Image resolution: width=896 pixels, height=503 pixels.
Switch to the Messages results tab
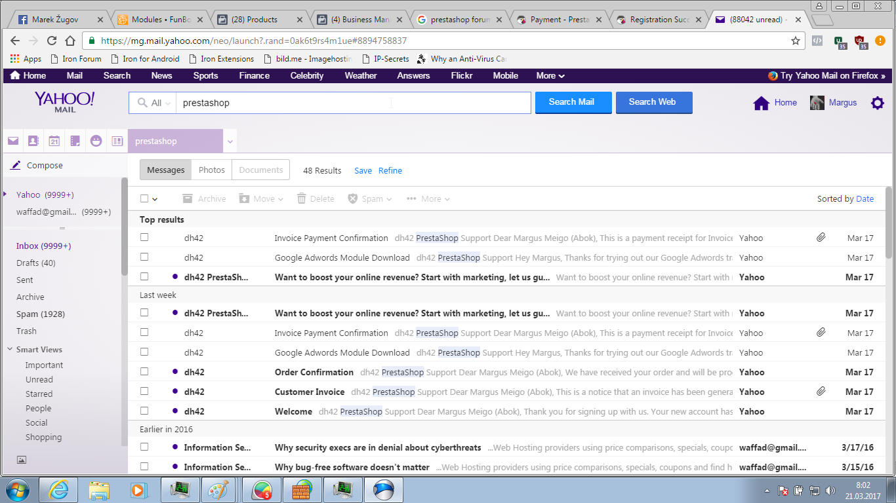pos(166,170)
